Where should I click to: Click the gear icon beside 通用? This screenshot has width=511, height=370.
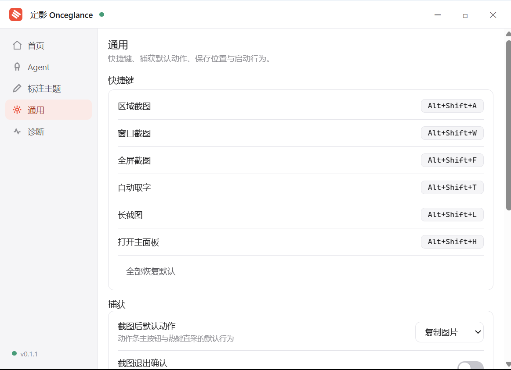click(17, 110)
